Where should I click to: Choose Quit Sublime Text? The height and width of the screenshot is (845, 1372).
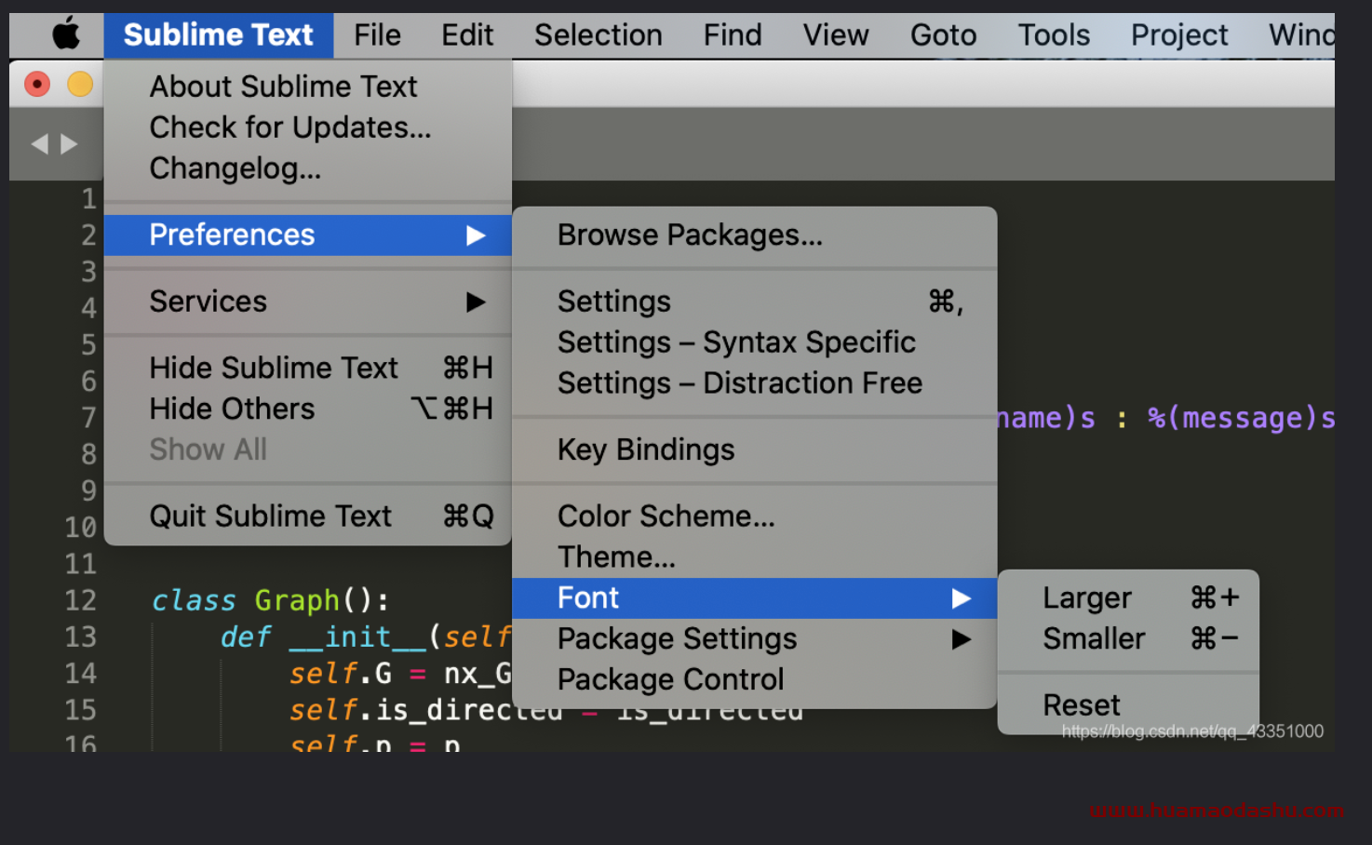tap(271, 516)
